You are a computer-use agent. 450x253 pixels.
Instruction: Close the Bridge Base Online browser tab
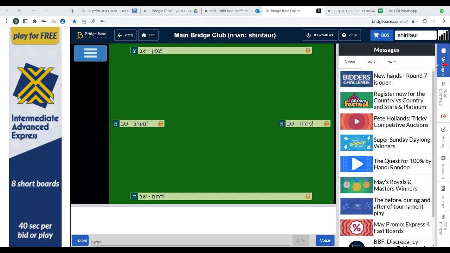click(267, 11)
